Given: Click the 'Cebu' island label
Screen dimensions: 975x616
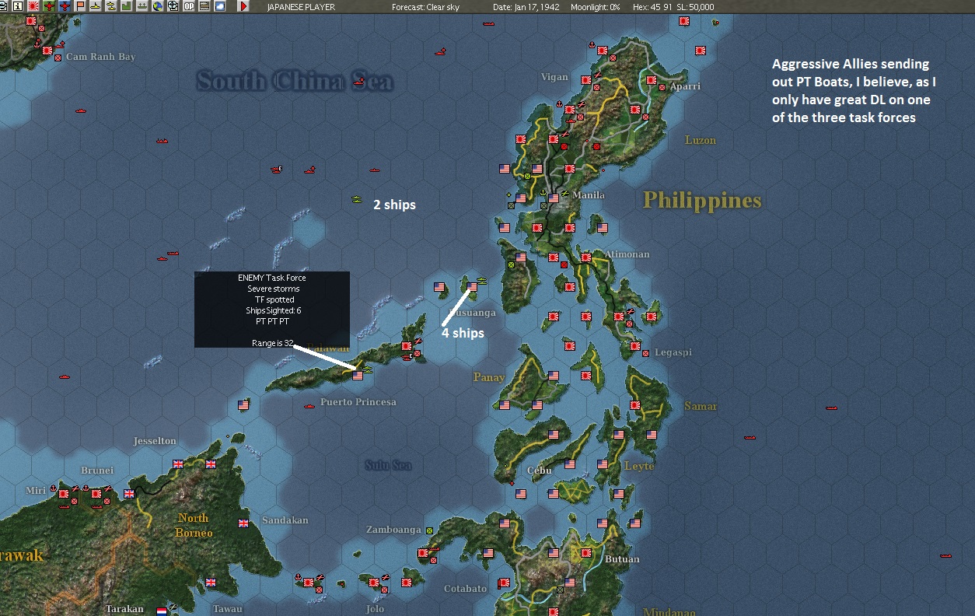Looking at the screenshot, I should pyautogui.click(x=539, y=471).
